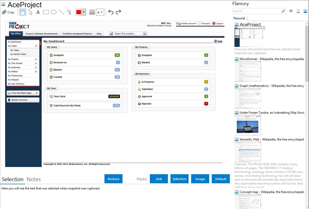The width and height of the screenshot is (309, 209).
Task: Pick the ellipse shape tool
Action: pos(54,12)
